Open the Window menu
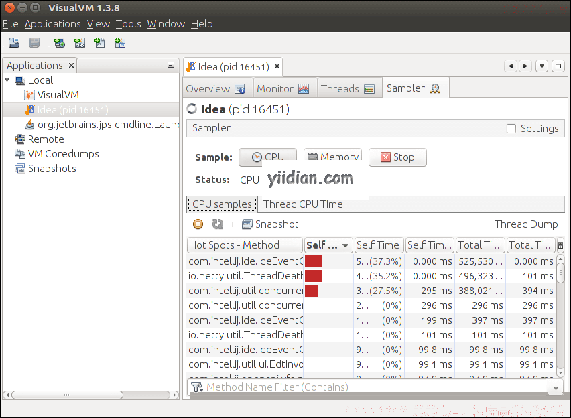The image size is (571, 418). [x=166, y=24]
